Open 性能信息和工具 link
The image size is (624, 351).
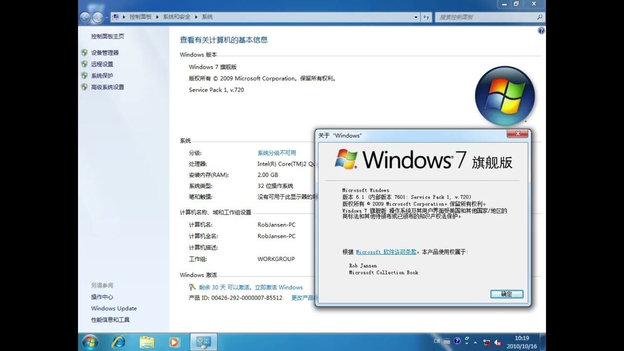(x=110, y=320)
